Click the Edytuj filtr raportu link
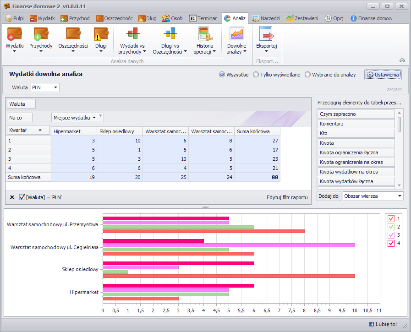Image resolution: width=411 pixels, height=332 pixels. (x=287, y=197)
